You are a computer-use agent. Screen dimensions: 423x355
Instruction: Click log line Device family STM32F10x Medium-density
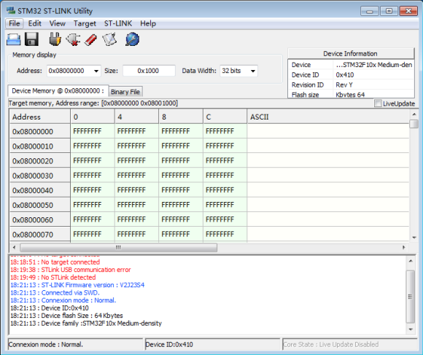(86, 323)
